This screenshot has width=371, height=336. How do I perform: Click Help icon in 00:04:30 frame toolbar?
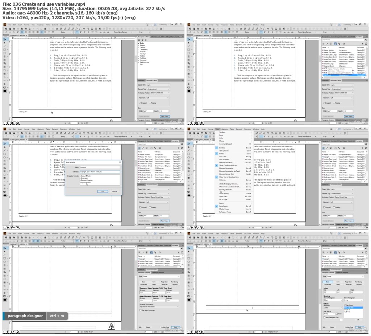190,237
